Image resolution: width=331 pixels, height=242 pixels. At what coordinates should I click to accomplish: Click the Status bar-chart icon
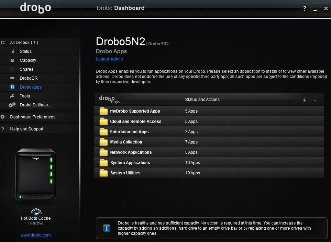click(12, 51)
